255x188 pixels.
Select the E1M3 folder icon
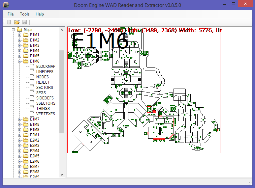tap(26, 45)
